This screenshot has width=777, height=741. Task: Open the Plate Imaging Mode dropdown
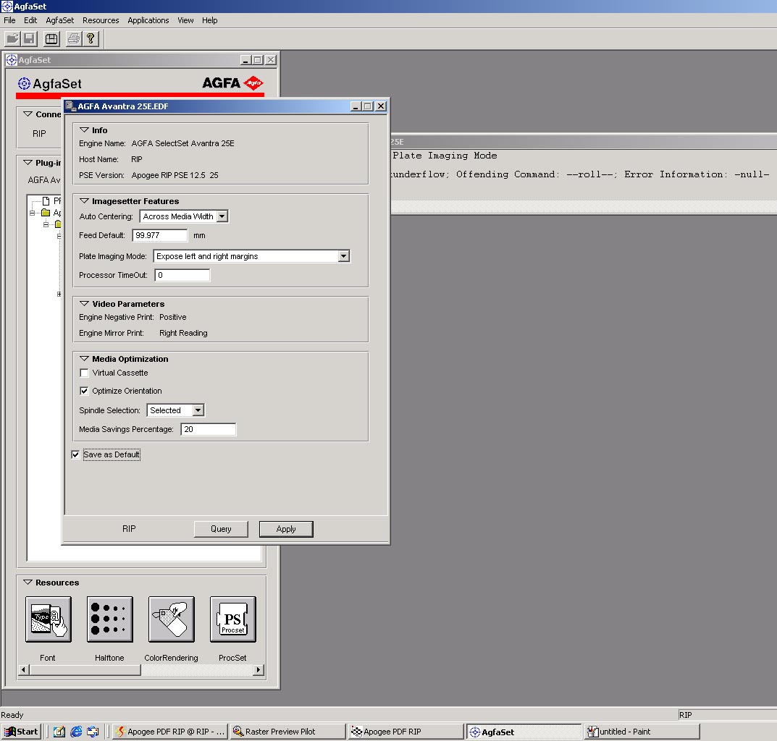click(x=343, y=256)
